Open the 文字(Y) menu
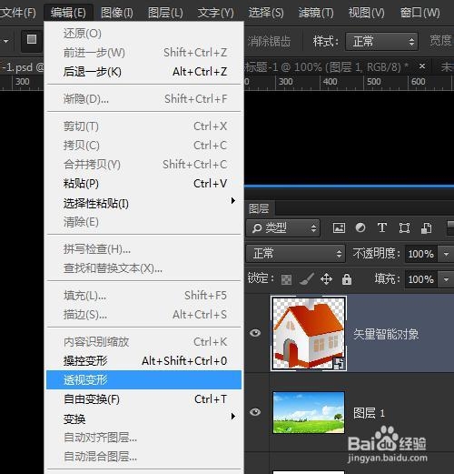This screenshot has width=454, height=474. 215,13
